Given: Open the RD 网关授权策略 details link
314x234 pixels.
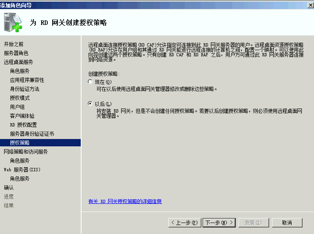Looking at the screenshot, I should [x=125, y=201].
